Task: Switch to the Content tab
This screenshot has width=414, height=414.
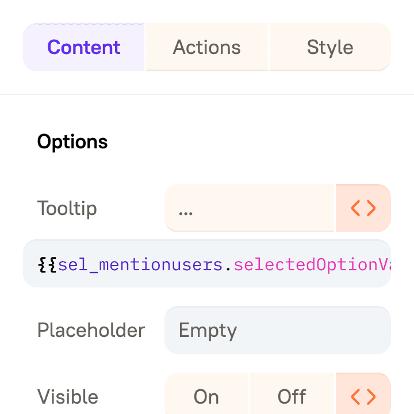Action: click(x=84, y=47)
